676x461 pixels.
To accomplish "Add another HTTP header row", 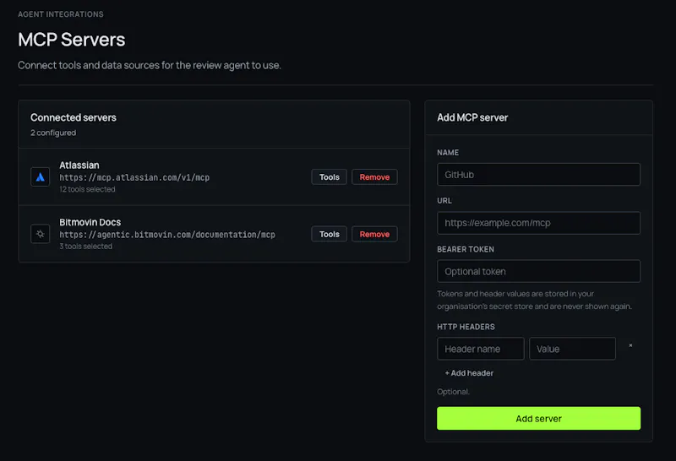I will [x=469, y=373].
